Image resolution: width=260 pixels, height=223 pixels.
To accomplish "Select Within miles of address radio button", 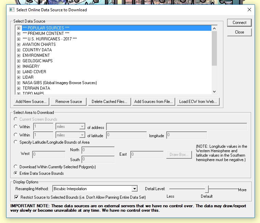I will 16,127.
